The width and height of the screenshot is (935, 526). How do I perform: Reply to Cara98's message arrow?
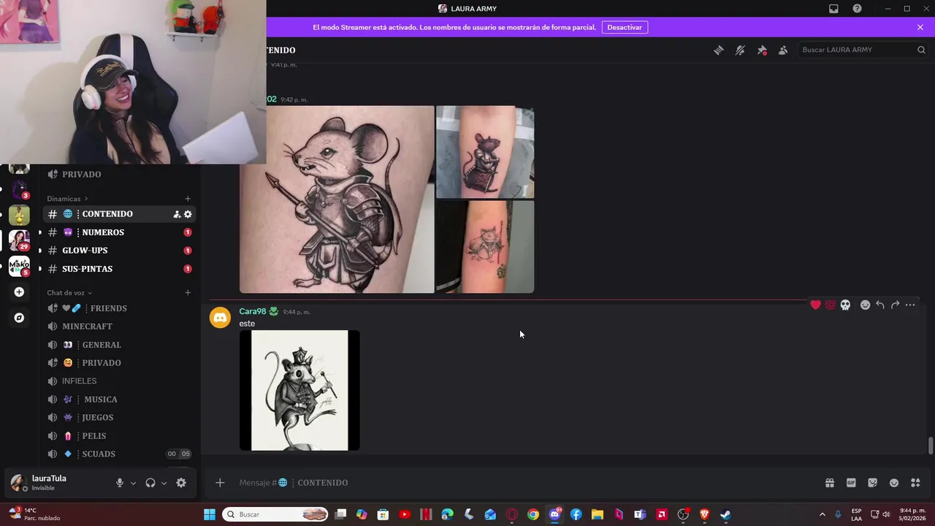point(880,305)
